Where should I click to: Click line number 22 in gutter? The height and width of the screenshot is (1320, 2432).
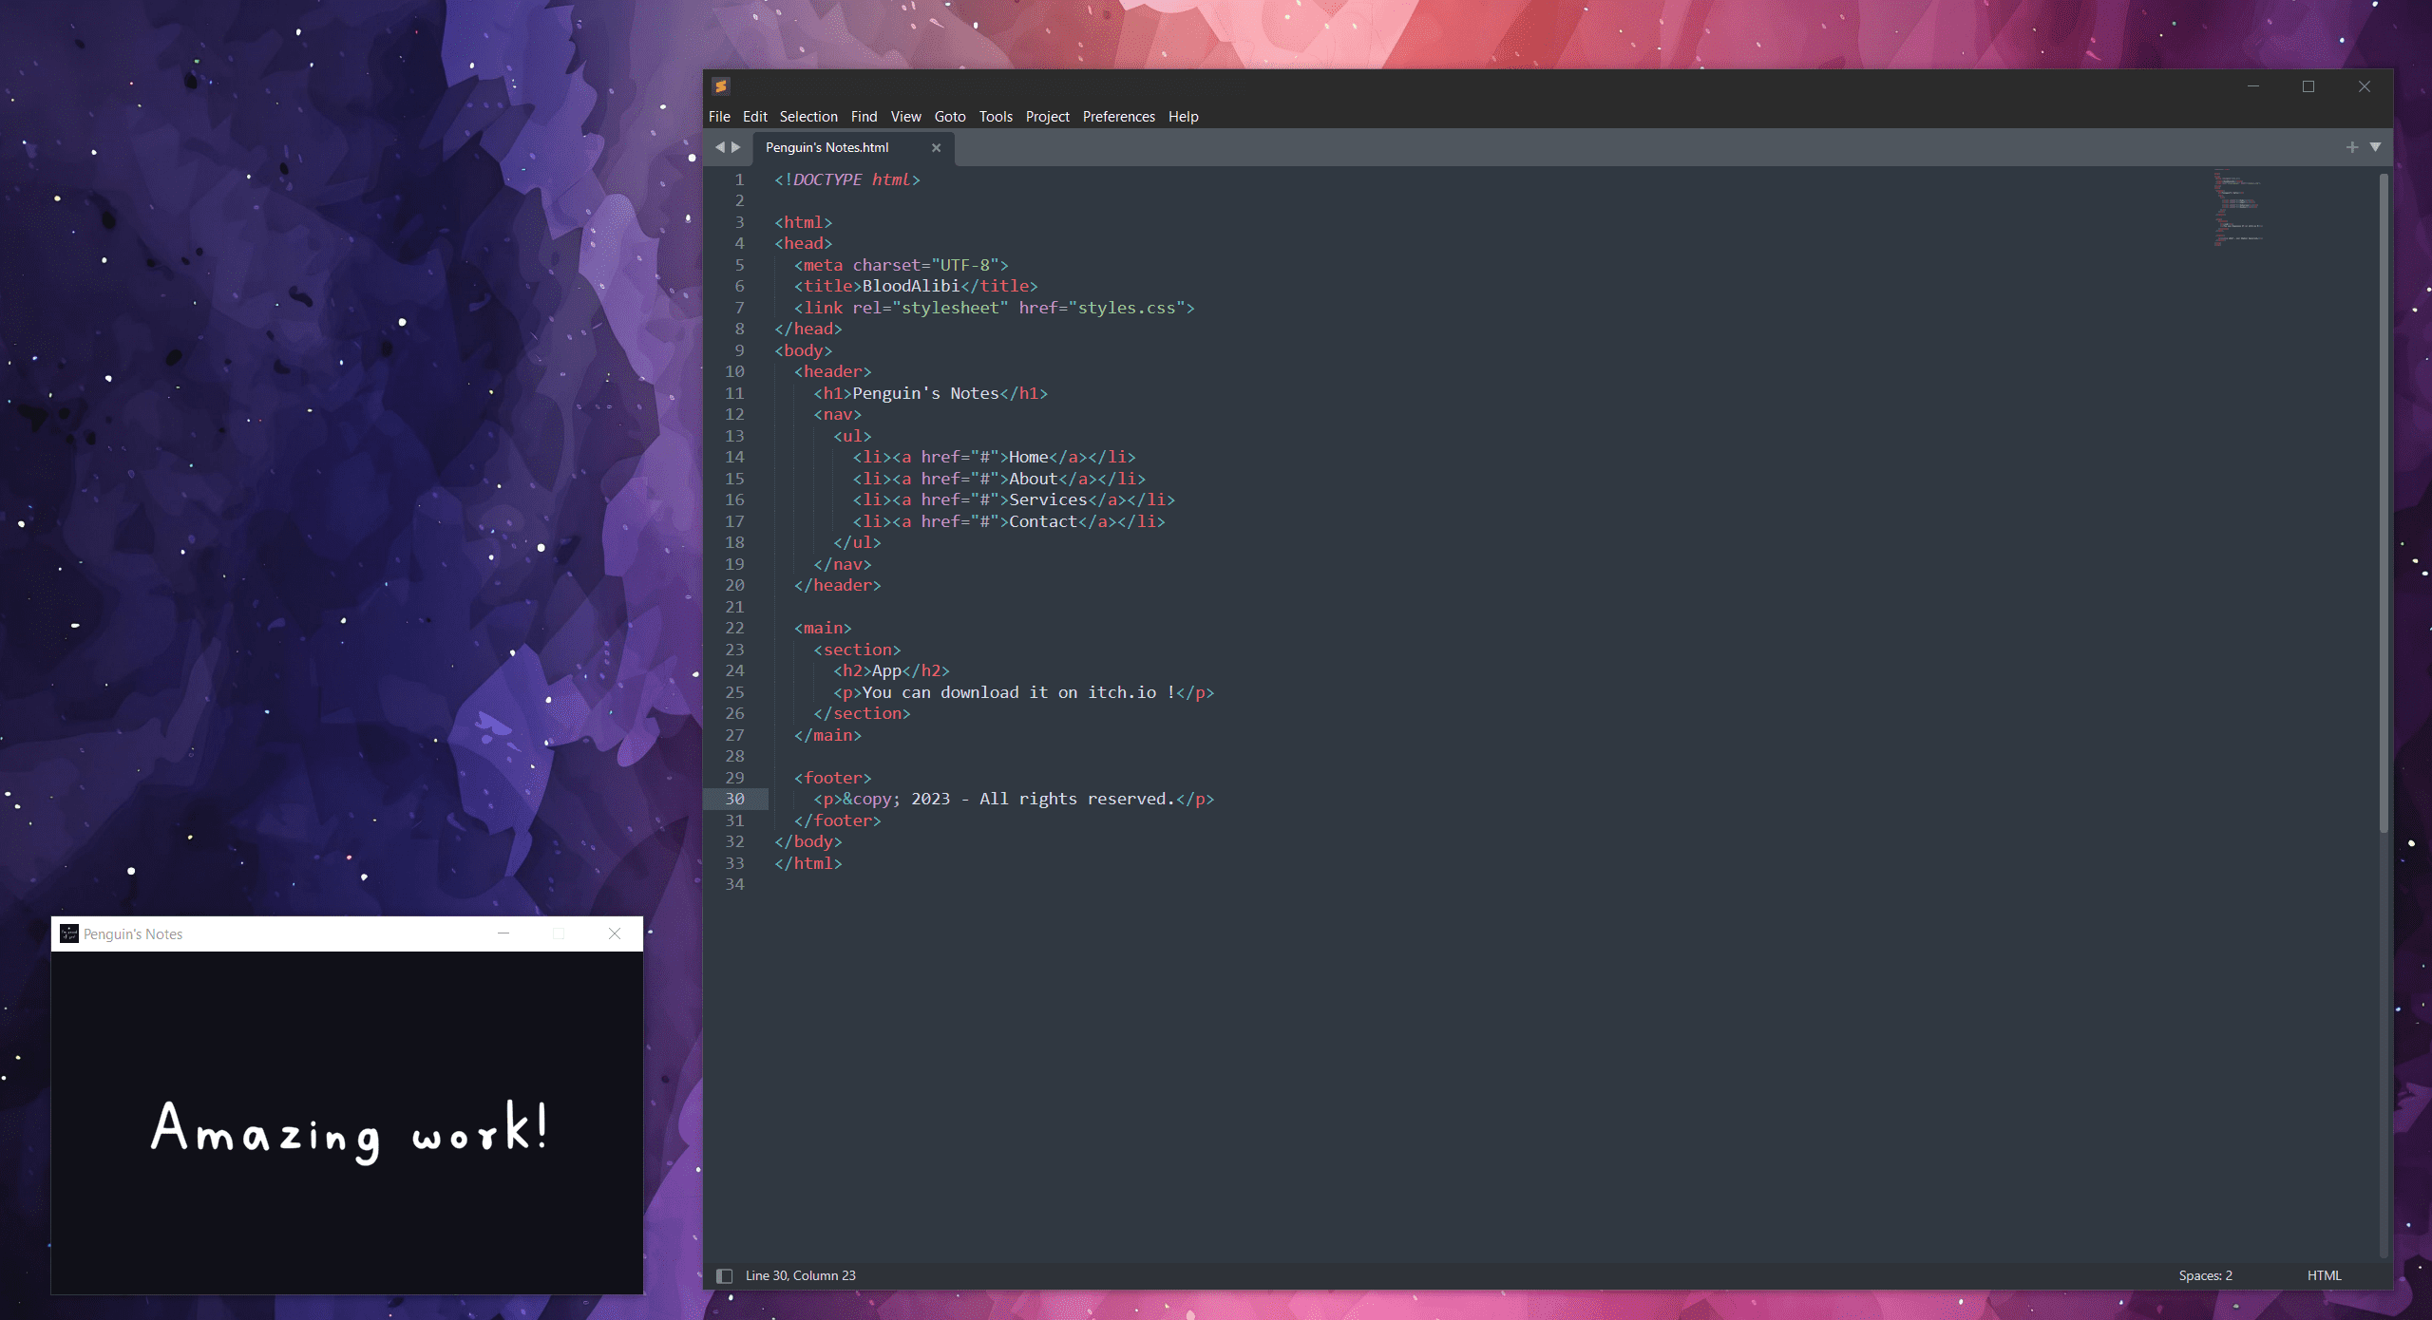734,628
